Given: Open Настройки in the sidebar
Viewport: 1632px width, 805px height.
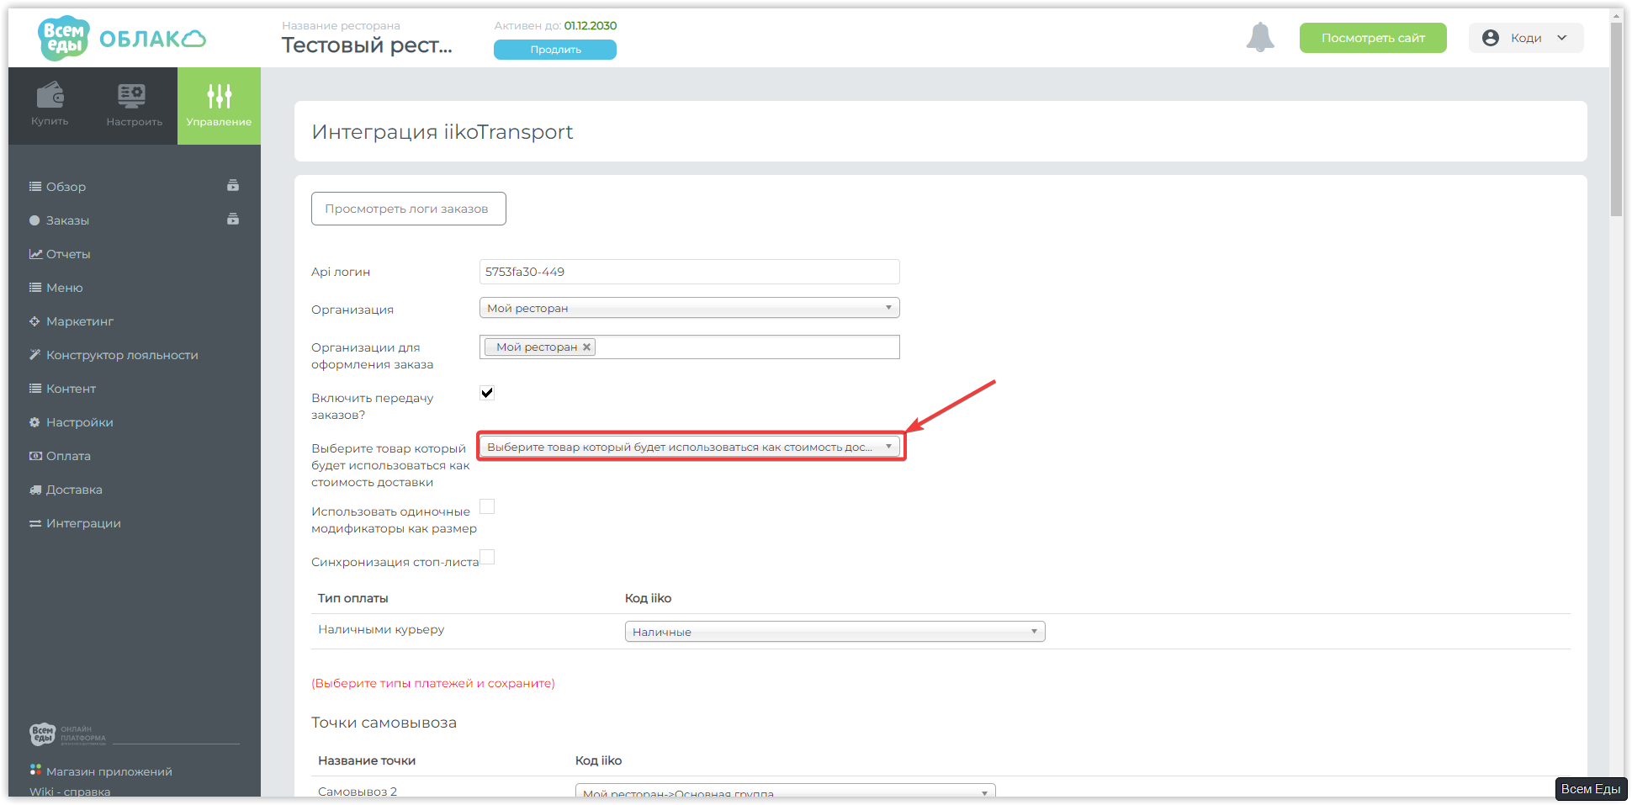Looking at the screenshot, I should pyautogui.click(x=79, y=422).
